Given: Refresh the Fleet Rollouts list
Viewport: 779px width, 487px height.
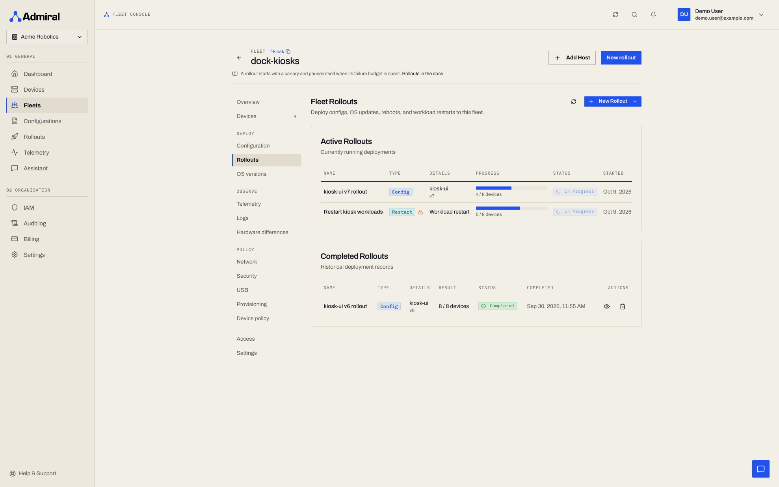Looking at the screenshot, I should coord(574,101).
